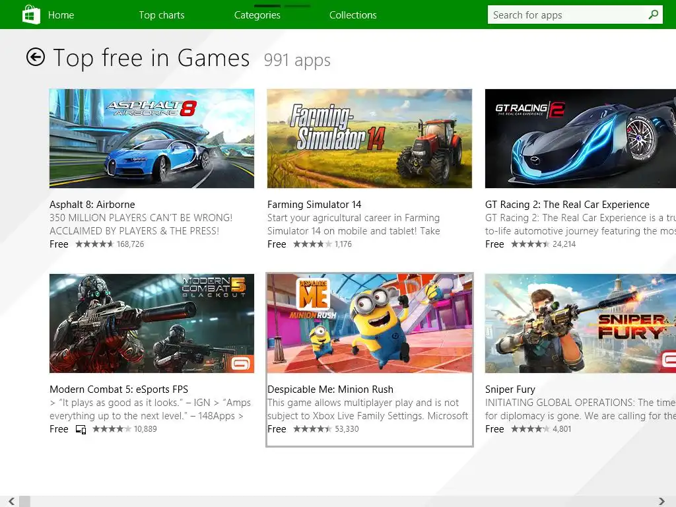Open the Asphalt 8: Airborne thumbnail
The height and width of the screenshot is (507, 676).
click(152, 139)
